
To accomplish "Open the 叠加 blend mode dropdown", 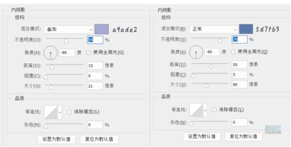I will 68,29.
